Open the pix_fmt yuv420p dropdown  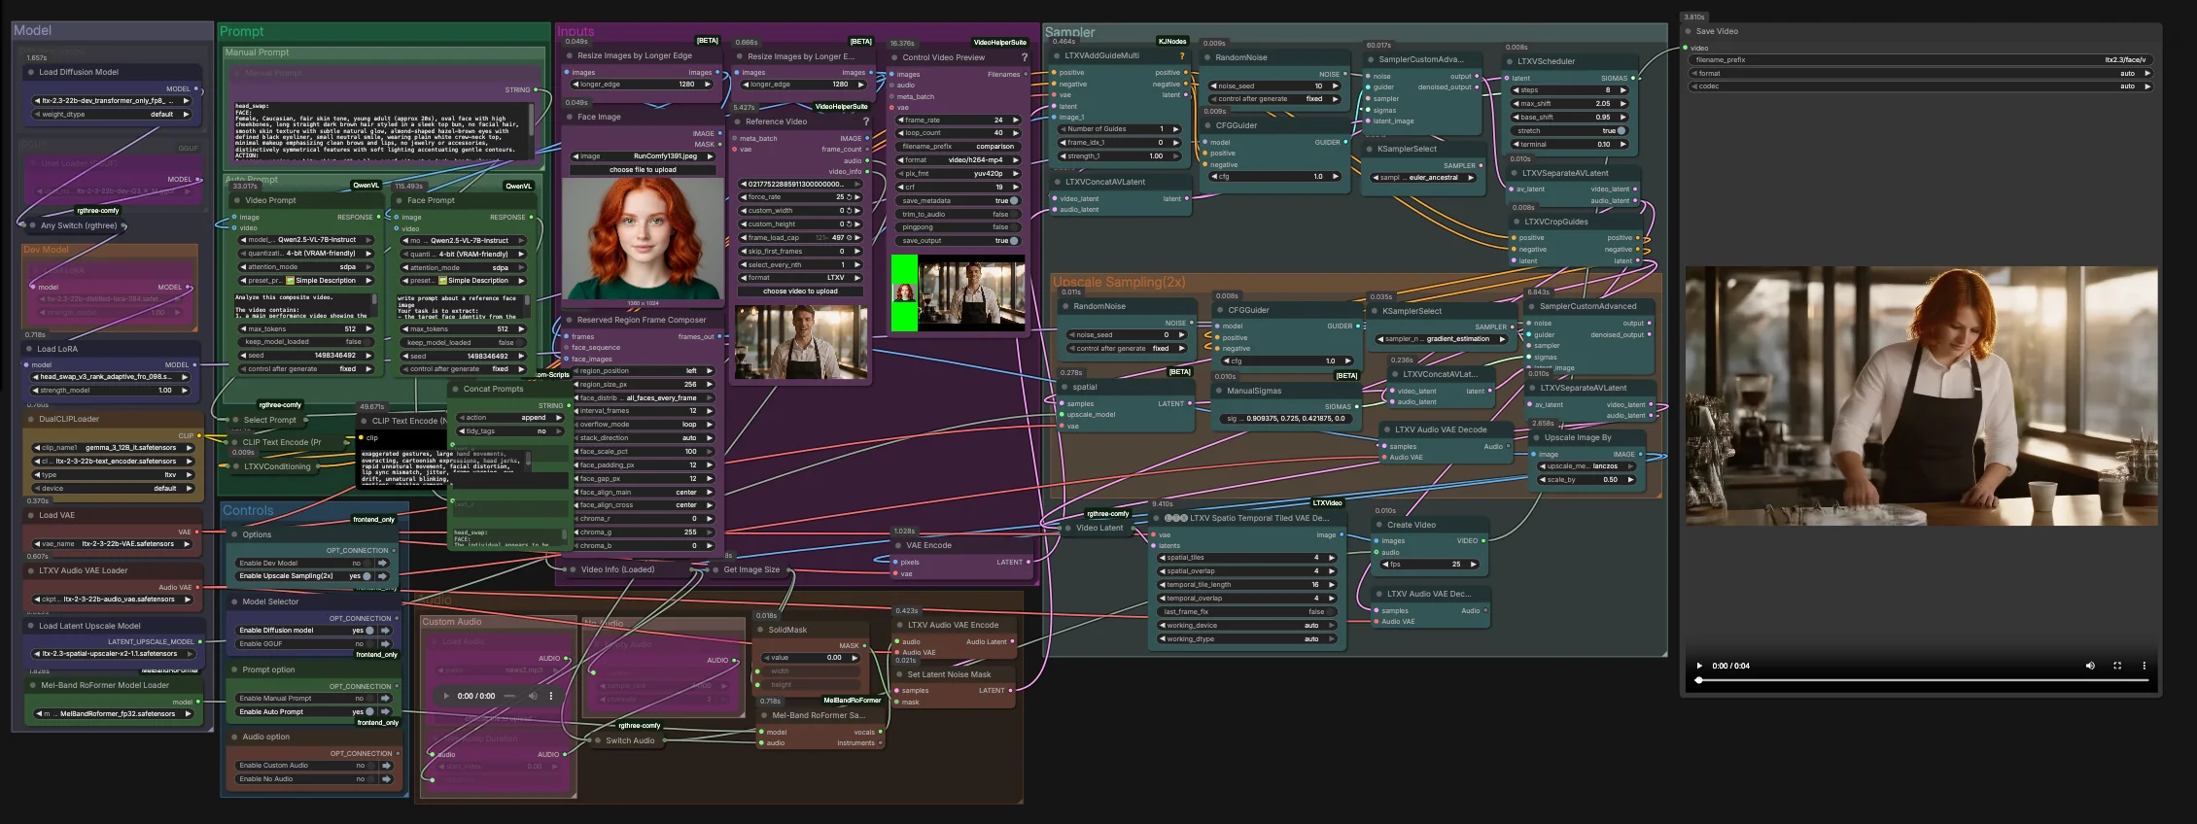tap(958, 174)
